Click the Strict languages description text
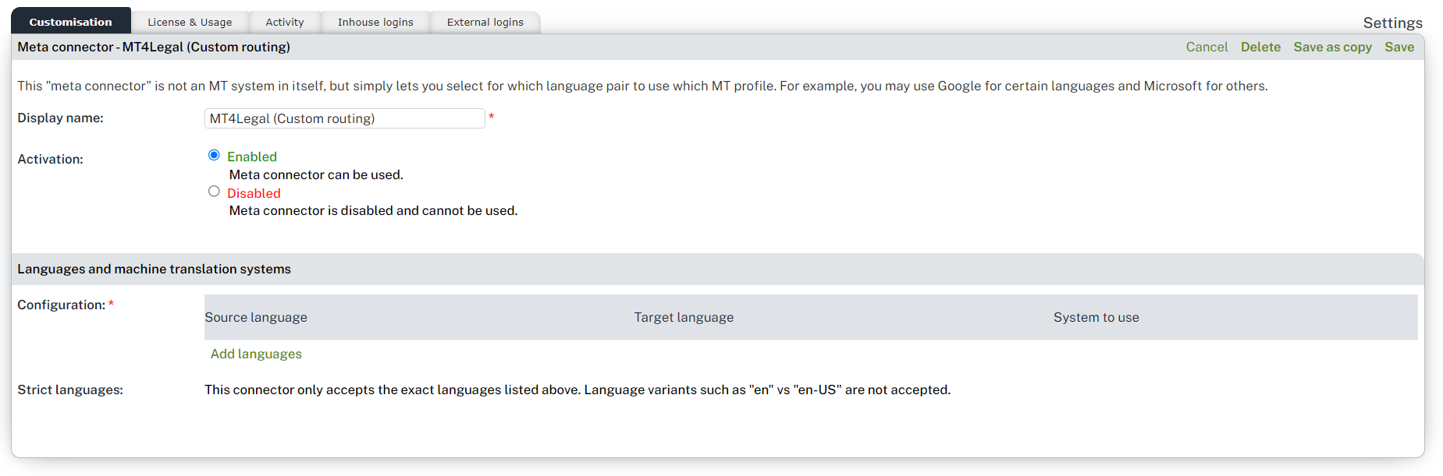Image resolution: width=1443 pixels, height=476 pixels. [x=577, y=390]
